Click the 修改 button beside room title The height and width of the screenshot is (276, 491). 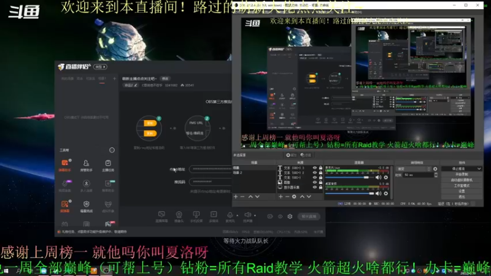[165, 79]
